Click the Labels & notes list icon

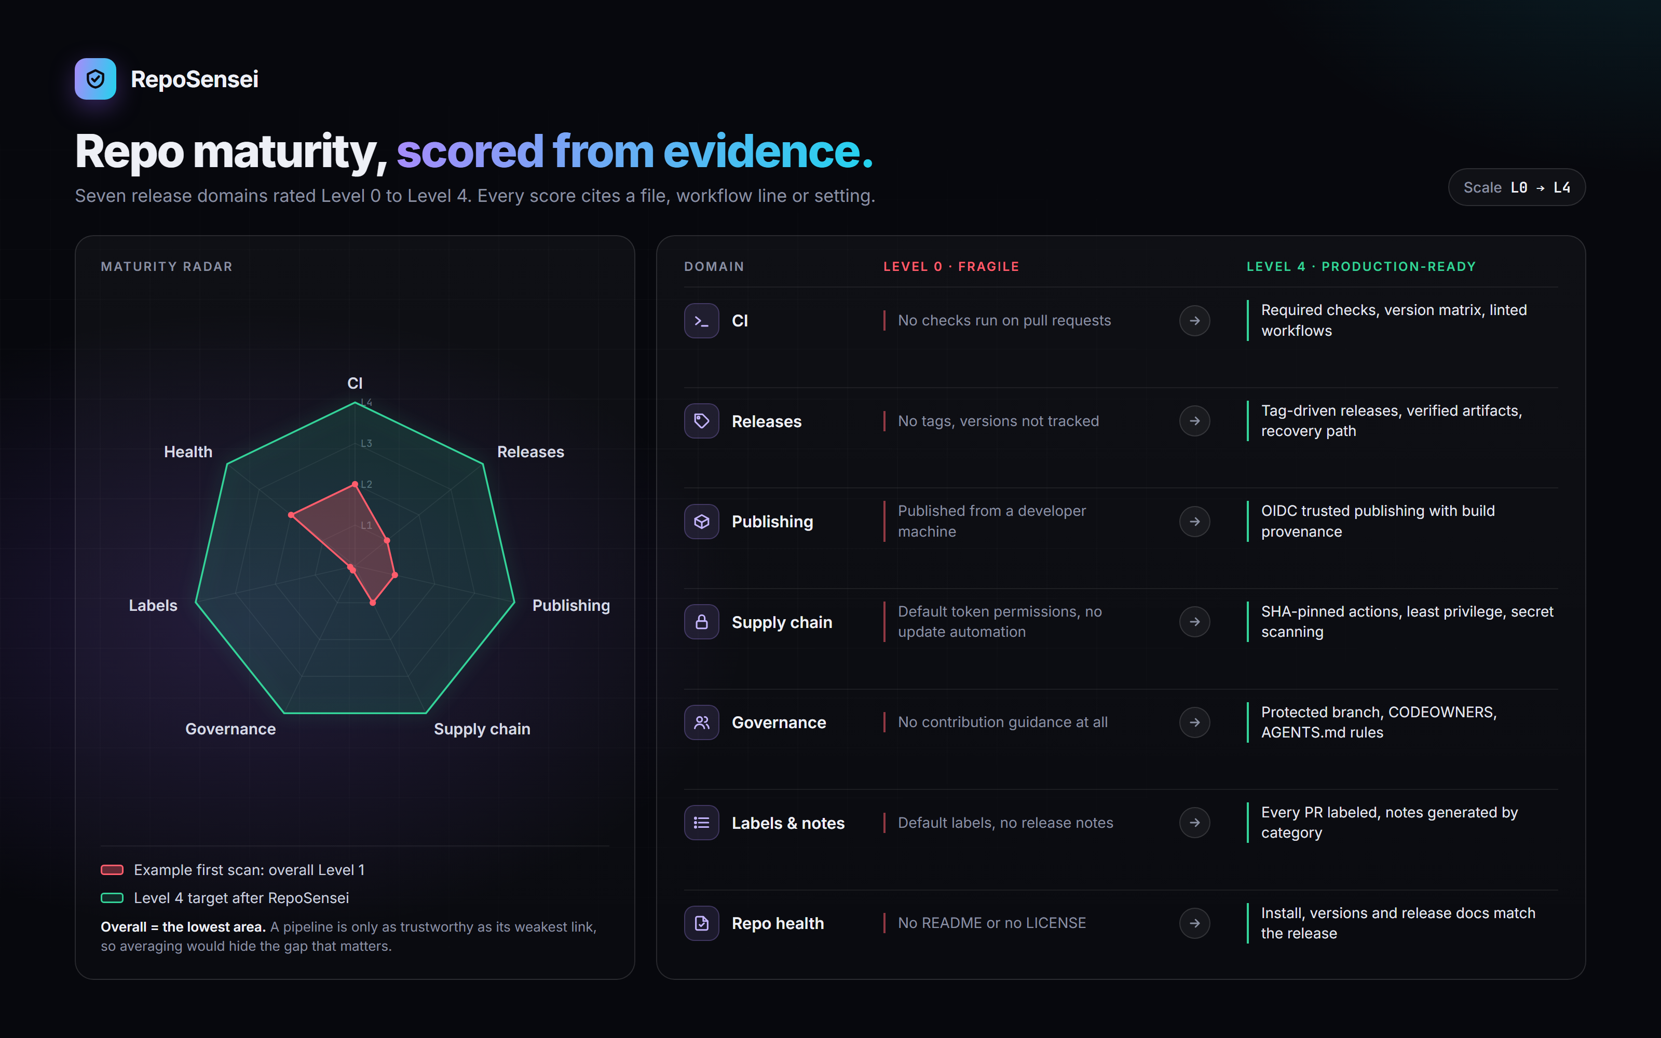[x=701, y=823]
